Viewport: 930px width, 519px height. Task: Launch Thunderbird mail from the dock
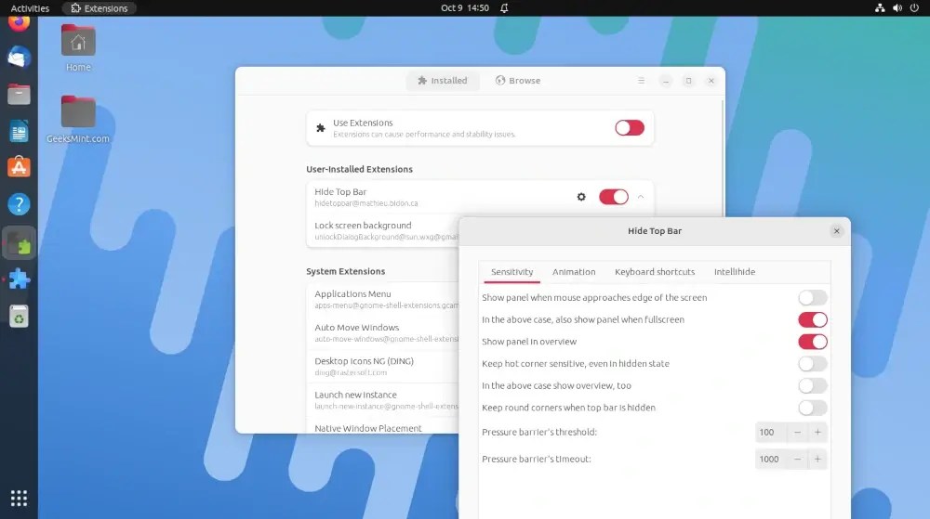(x=19, y=58)
